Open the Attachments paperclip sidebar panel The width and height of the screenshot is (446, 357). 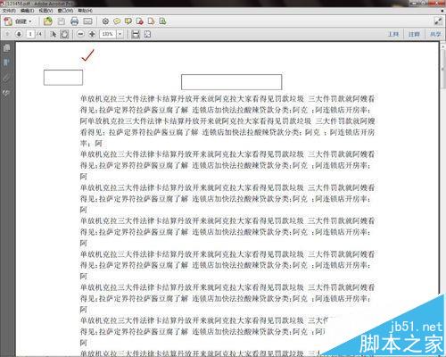[6, 78]
